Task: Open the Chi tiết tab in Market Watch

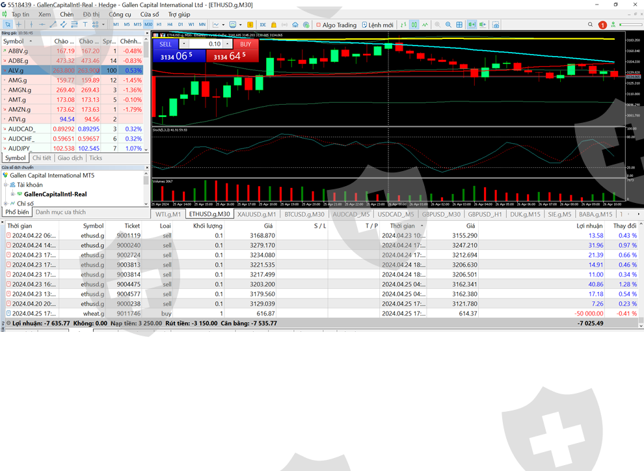Action: pyautogui.click(x=42, y=158)
